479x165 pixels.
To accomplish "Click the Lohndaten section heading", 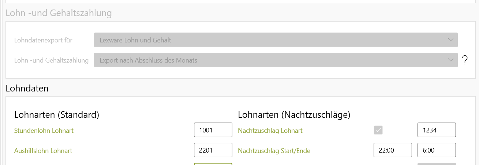I will [27, 88].
